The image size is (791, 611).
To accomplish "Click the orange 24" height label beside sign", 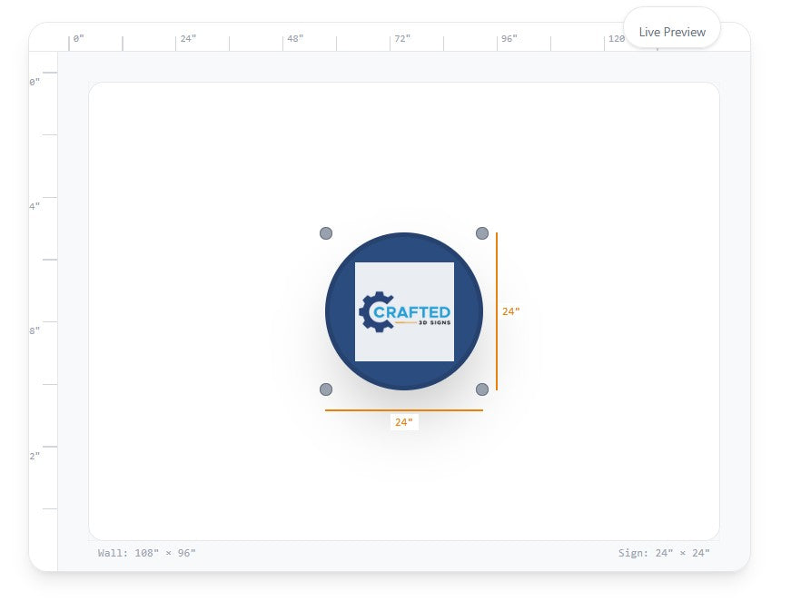I will coord(510,311).
